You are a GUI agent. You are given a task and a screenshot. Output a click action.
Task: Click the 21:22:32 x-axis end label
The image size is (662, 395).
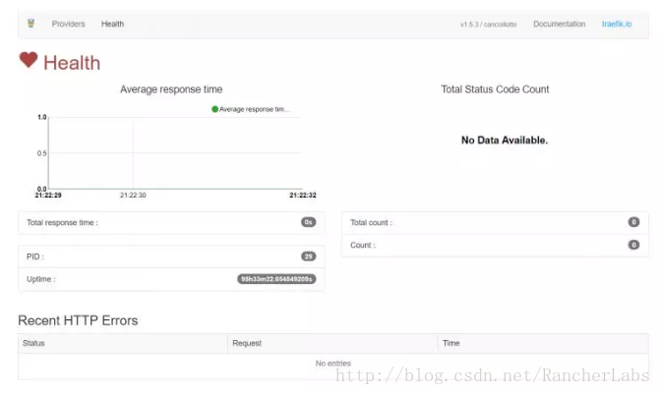pos(303,196)
